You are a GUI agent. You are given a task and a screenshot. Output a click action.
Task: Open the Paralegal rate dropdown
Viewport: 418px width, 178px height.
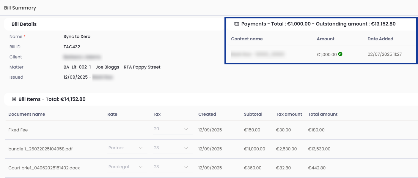click(127, 167)
